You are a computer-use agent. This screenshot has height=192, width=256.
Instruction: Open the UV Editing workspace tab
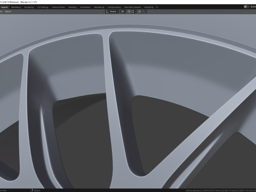coord(43,7)
